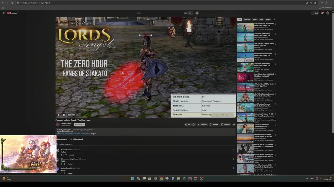Show hidden system tray icons chevron
The image size is (334, 187).
tap(307, 179)
